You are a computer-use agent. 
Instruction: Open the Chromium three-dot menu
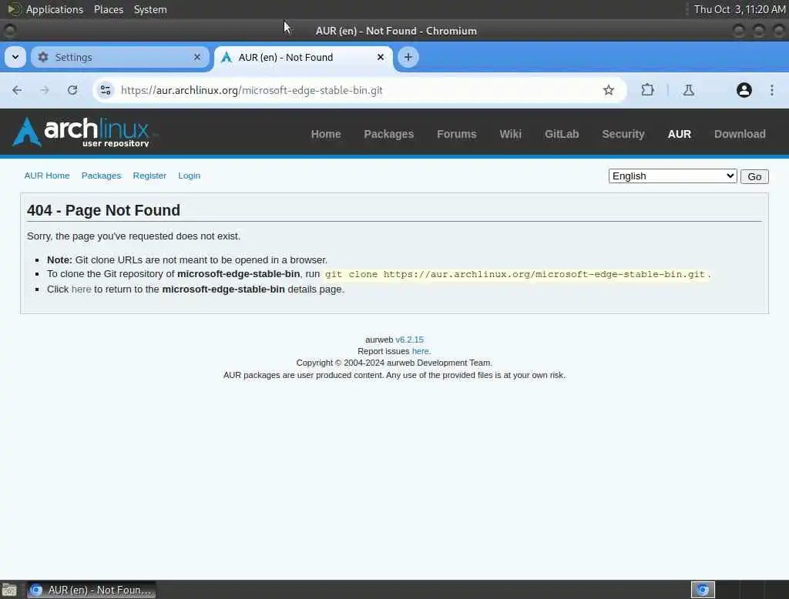tap(772, 90)
